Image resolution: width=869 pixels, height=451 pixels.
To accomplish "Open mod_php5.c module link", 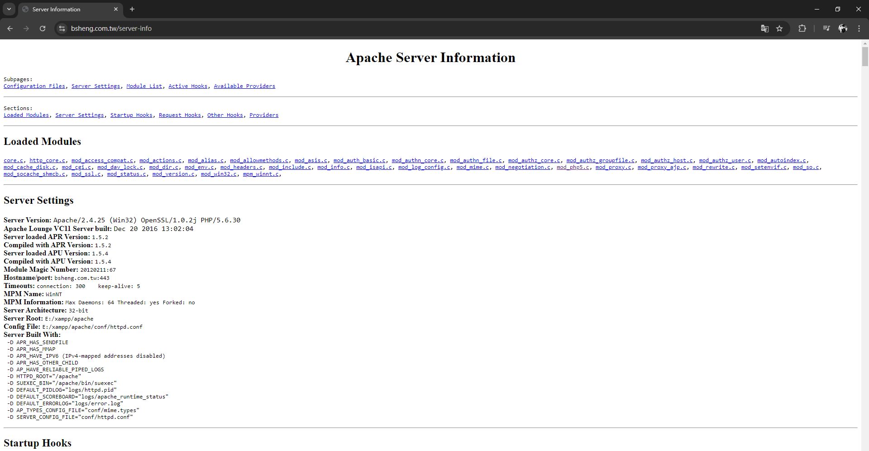I will [x=573, y=167].
